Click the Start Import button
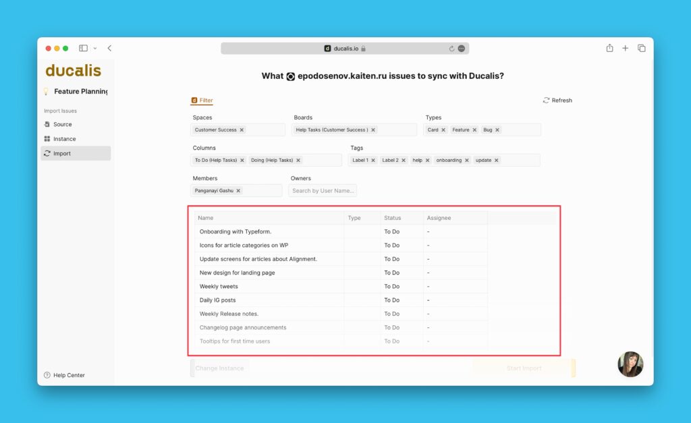 click(x=524, y=368)
